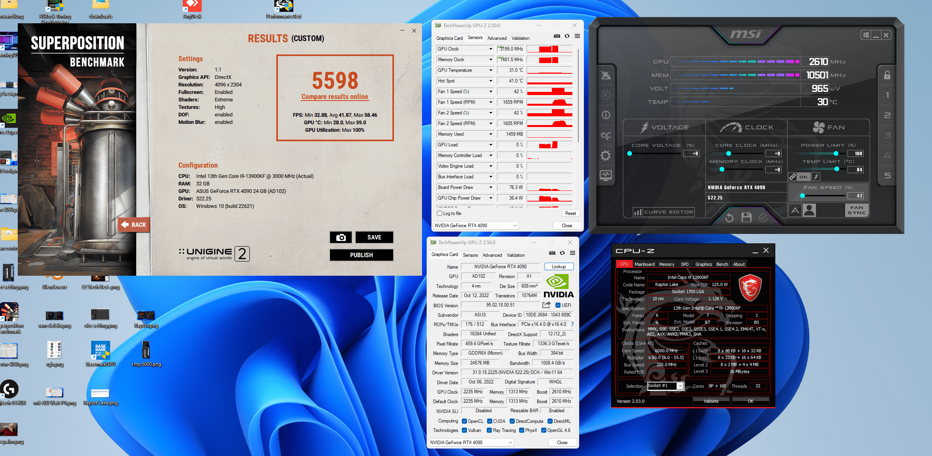Toggle UEFI checkbox in GPU-Z
The width and height of the screenshot is (932, 456).
pos(558,305)
